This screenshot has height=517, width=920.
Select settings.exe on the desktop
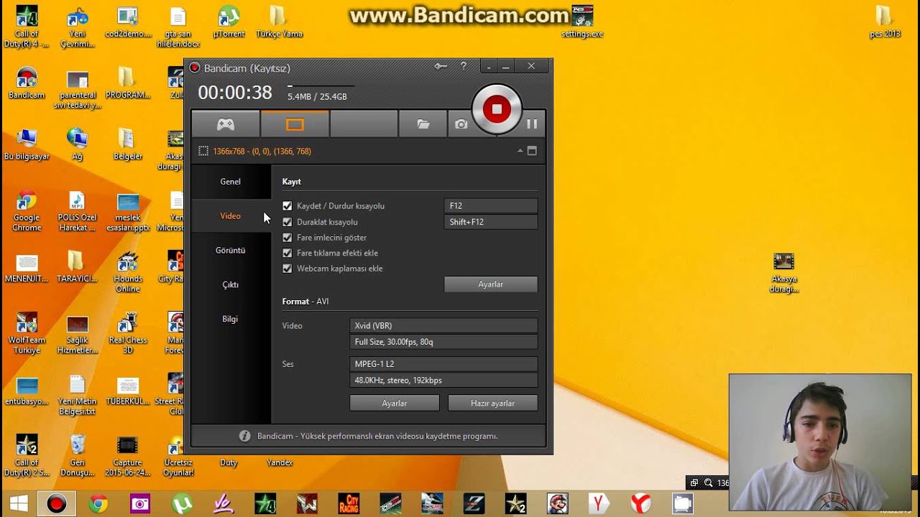click(x=582, y=22)
